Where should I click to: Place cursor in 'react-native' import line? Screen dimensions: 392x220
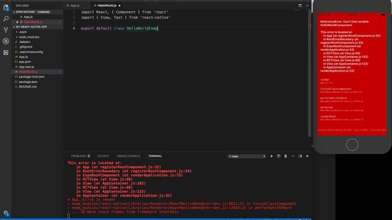coord(126,18)
